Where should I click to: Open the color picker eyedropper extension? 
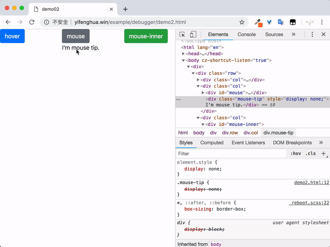[258, 23]
